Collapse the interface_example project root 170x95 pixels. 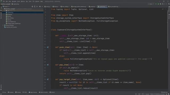pos(3,9)
